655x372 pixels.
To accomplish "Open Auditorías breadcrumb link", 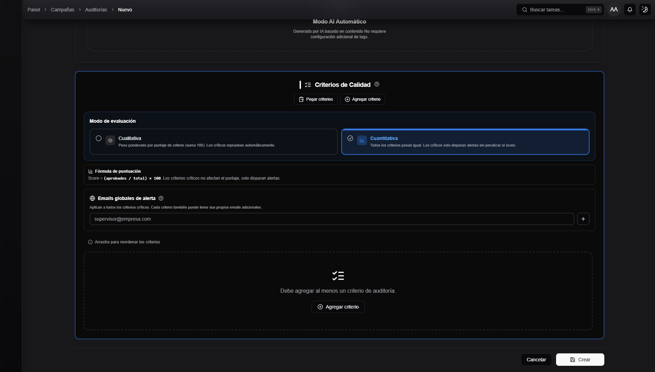I will 96,10.
